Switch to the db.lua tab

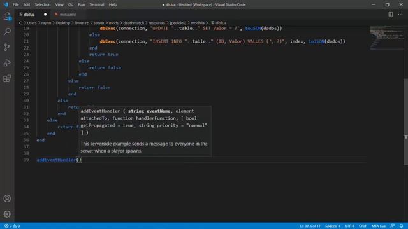[29, 14]
